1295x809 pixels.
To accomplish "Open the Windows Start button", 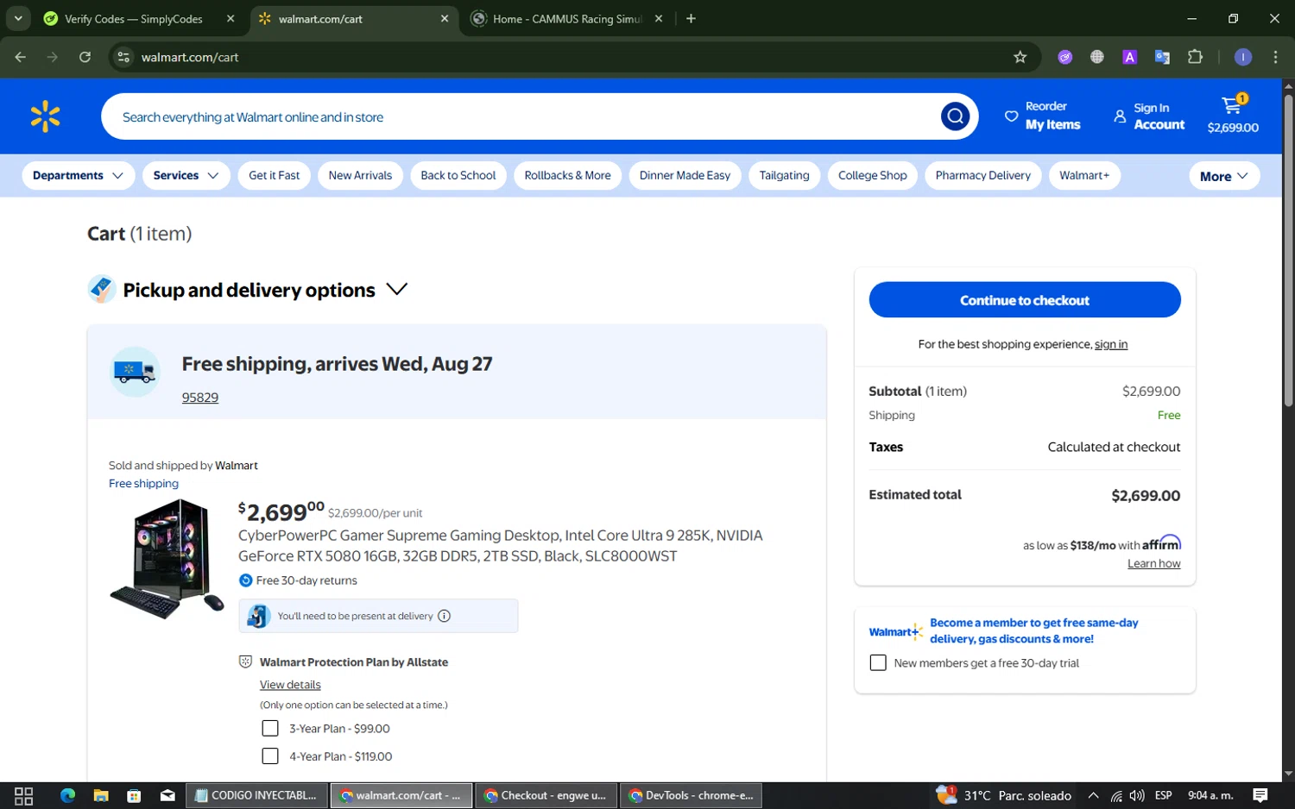I will pos(23,796).
